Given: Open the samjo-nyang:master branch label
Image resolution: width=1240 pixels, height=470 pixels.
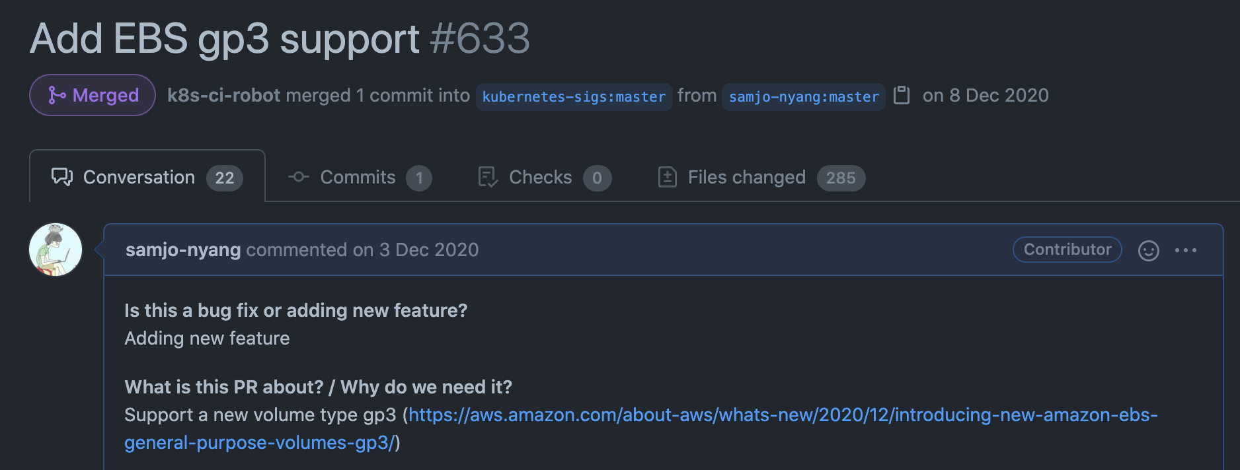Looking at the screenshot, I should (x=802, y=96).
